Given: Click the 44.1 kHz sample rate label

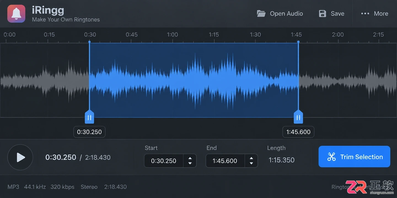Looking at the screenshot, I should [x=35, y=187].
